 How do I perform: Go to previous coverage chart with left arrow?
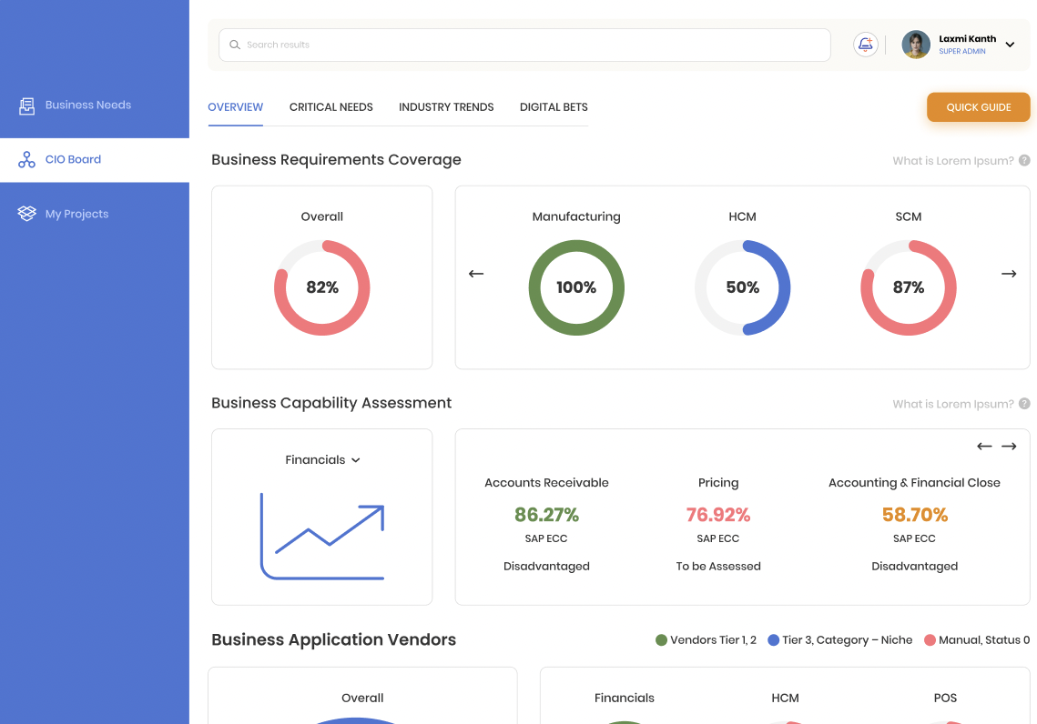pos(476,274)
